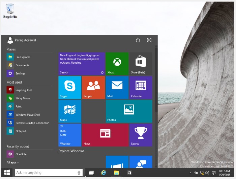Click the Ask me anything search box

coord(49,173)
